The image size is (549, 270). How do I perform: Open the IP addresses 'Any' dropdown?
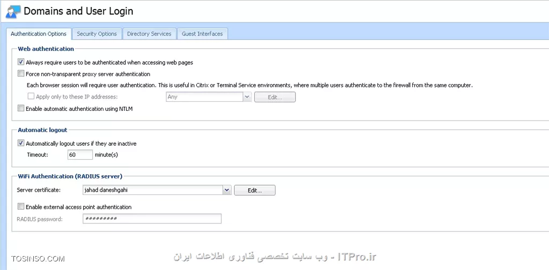209,97
